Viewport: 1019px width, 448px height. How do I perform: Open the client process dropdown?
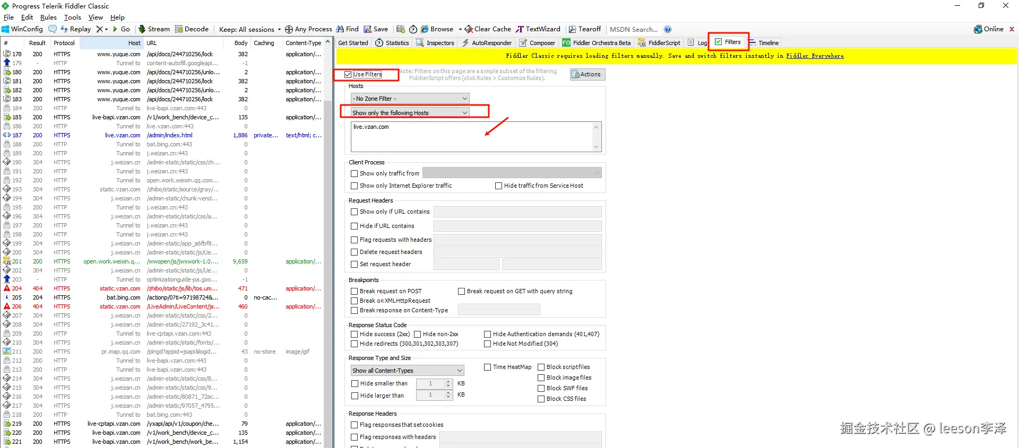[x=512, y=173]
